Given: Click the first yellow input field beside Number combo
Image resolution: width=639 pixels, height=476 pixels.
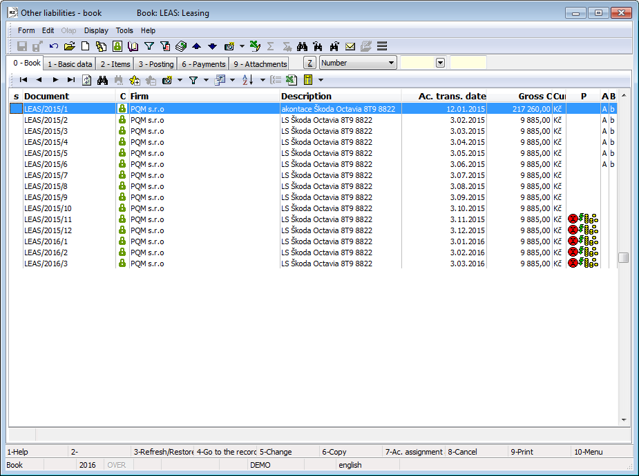Looking at the screenshot, I should (417, 63).
